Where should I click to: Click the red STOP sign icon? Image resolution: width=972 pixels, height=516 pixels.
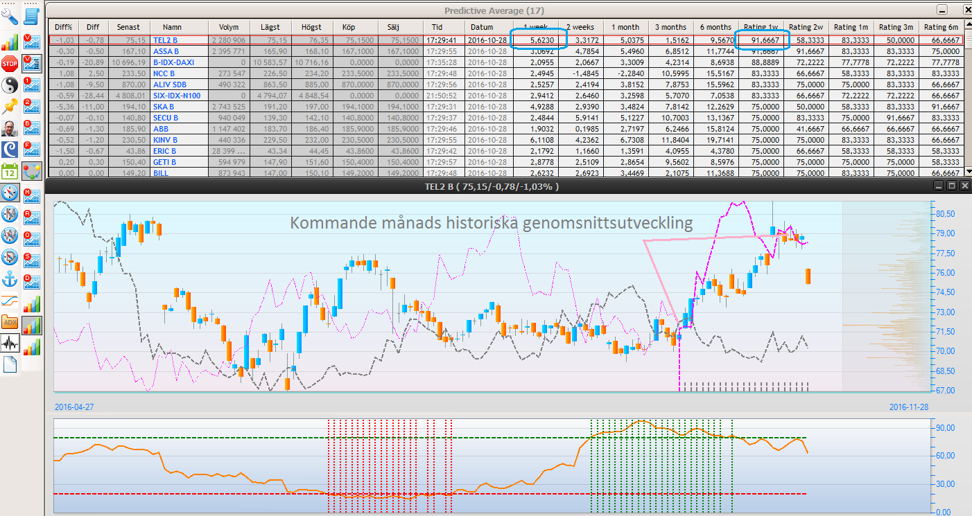coord(10,64)
